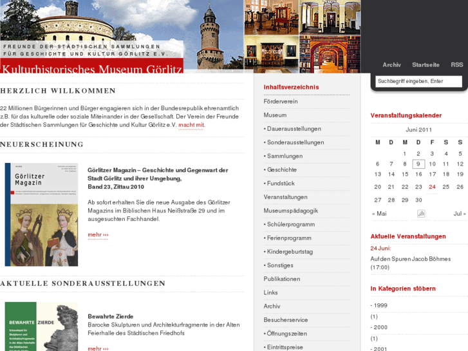Open Schülerprogramm menu entry
This screenshot has height=351, width=468.
tap(291, 224)
